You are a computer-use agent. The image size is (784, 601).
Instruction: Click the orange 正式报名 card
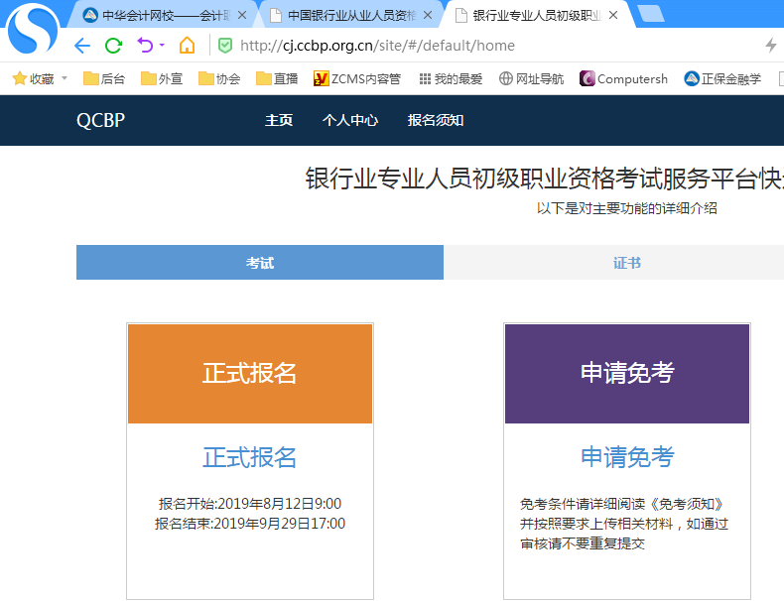(x=250, y=373)
